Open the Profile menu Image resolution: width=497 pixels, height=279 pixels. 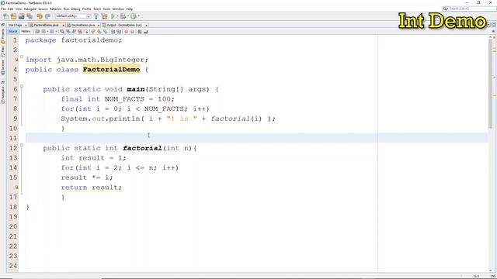click(86, 9)
